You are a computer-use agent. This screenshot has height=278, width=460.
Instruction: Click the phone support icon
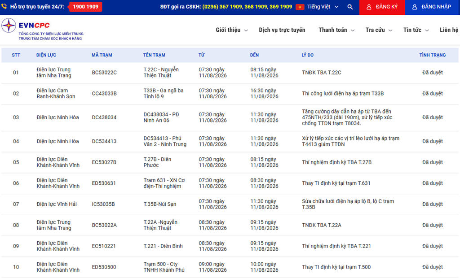coord(4,6)
